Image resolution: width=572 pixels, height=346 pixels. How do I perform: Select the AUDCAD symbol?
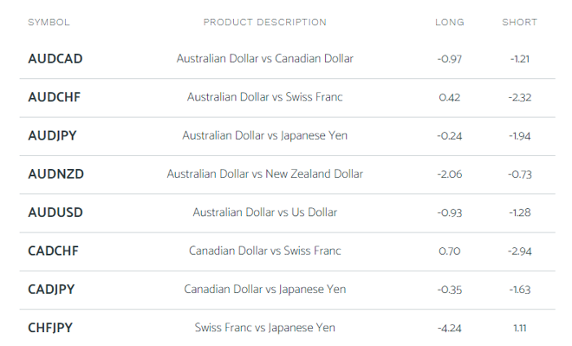click(55, 59)
